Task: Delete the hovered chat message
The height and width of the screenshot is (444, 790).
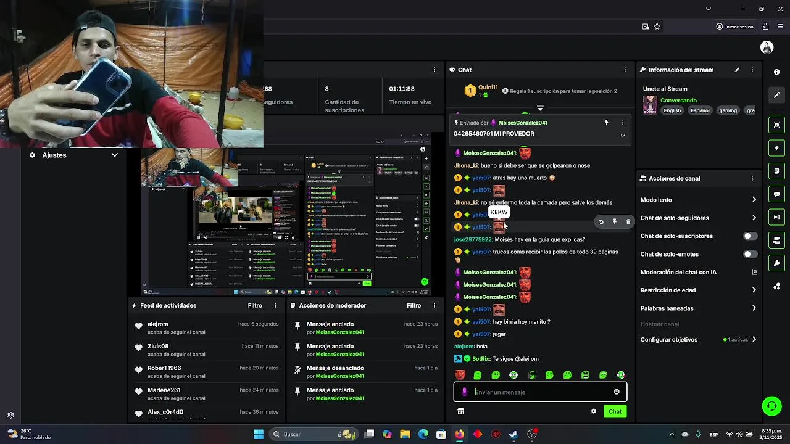Action: tap(628, 222)
